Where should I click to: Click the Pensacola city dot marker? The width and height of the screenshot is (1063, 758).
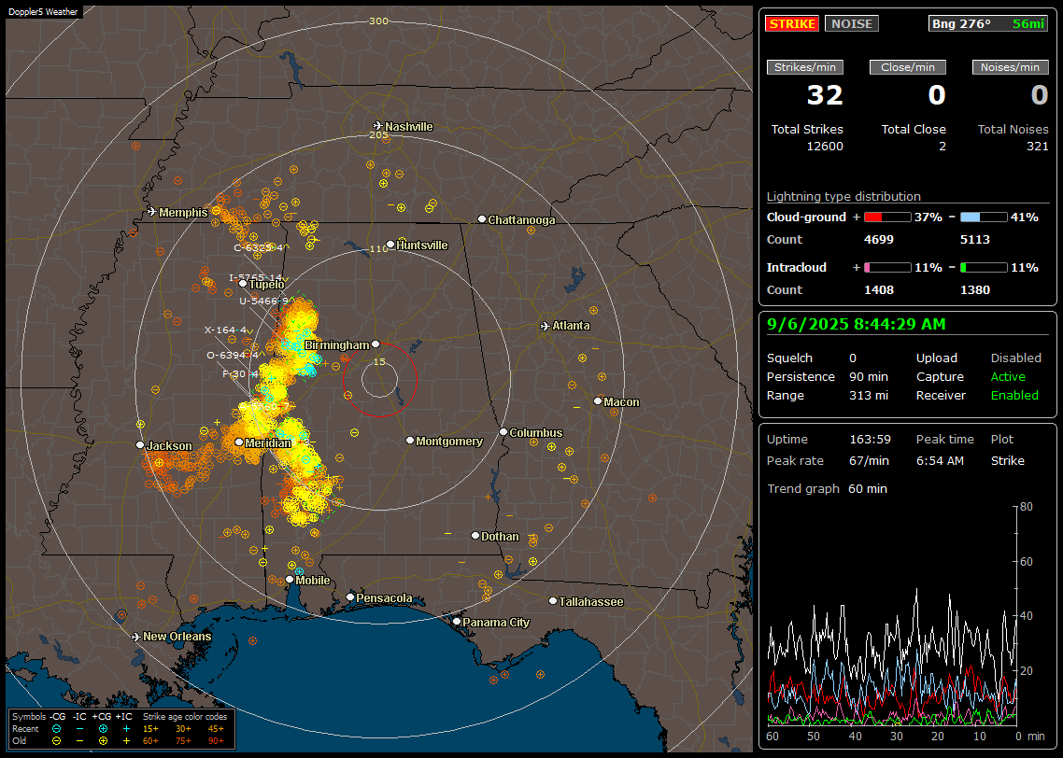click(350, 597)
